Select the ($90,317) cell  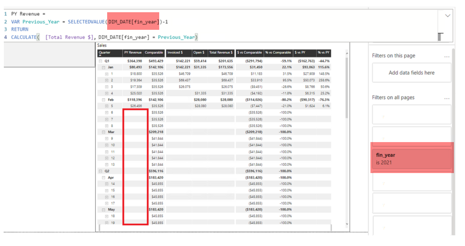click(307, 100)
